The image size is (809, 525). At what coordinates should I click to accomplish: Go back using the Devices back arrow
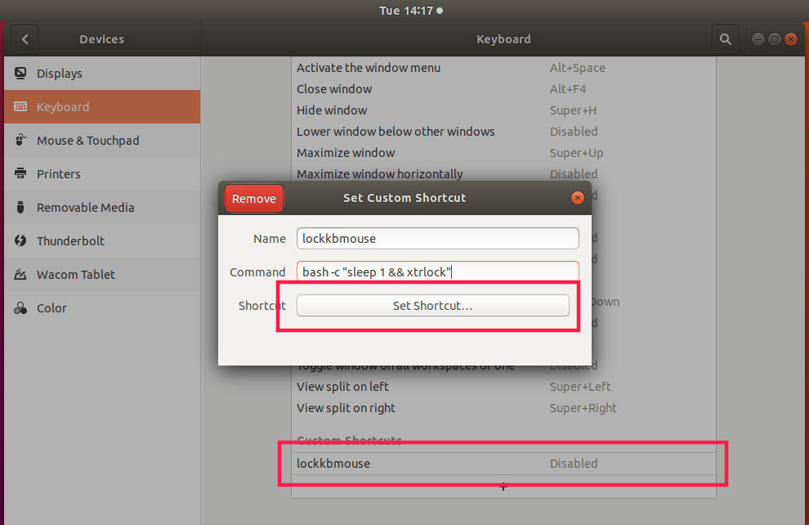(25, 39)
